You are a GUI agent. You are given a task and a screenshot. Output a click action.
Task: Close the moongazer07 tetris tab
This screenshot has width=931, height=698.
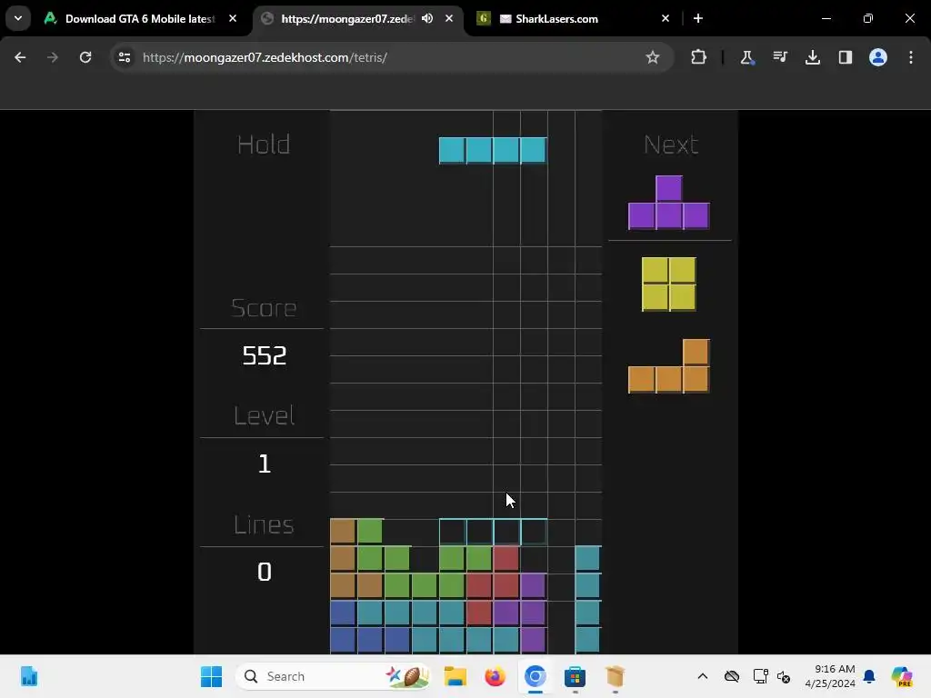pos(449,18)
